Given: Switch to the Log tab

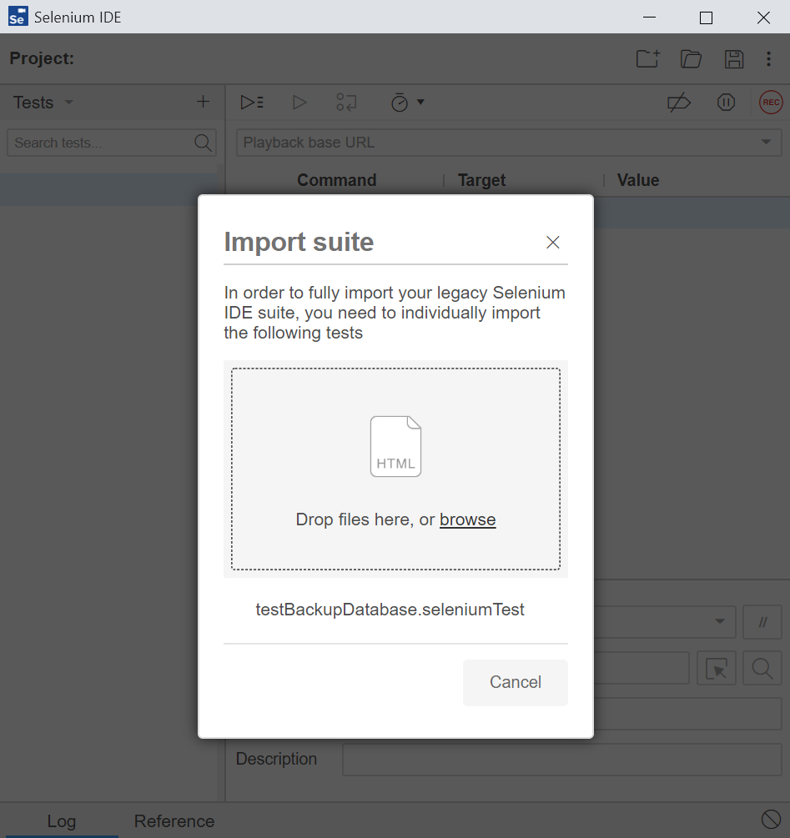Looking at the screenshot, I should (62, 820).
